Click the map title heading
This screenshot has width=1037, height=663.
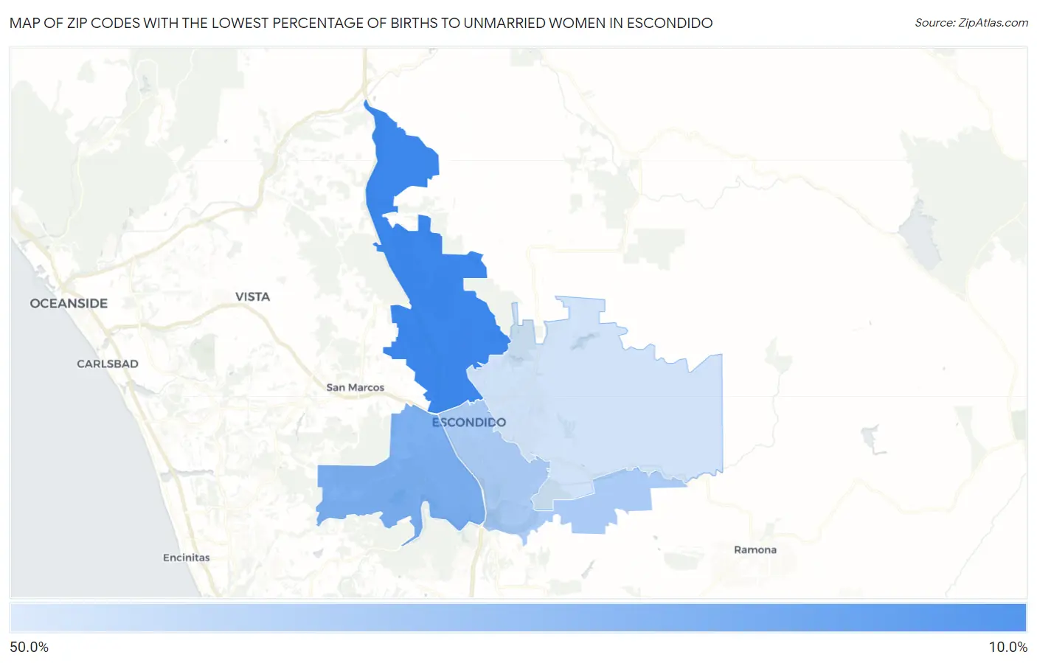[361, 23]
